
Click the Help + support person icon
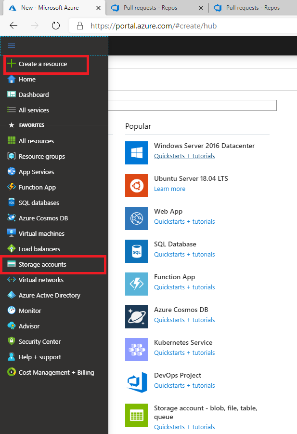[12, 356]
